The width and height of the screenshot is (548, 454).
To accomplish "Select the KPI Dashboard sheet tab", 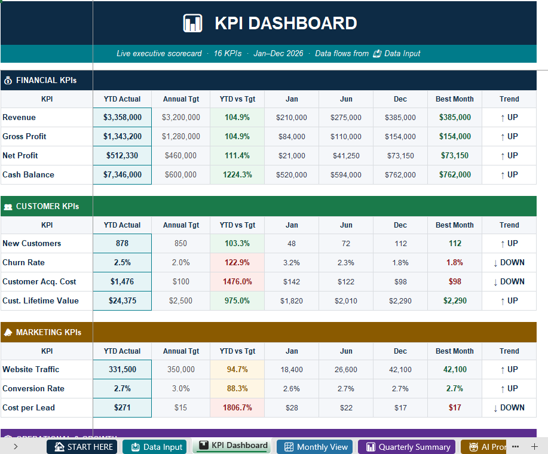I will pos(233,446).
